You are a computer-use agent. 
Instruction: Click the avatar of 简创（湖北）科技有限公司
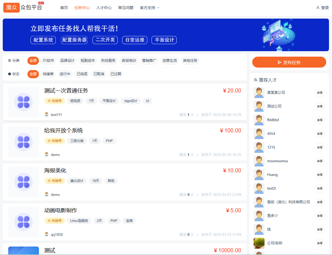pyautogui.click(x=259, y=202)
